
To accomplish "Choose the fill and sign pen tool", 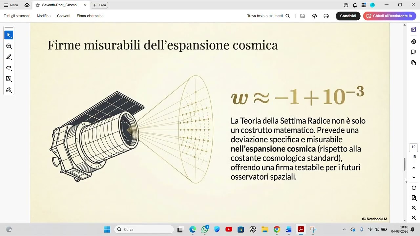I will pos(9,89).
